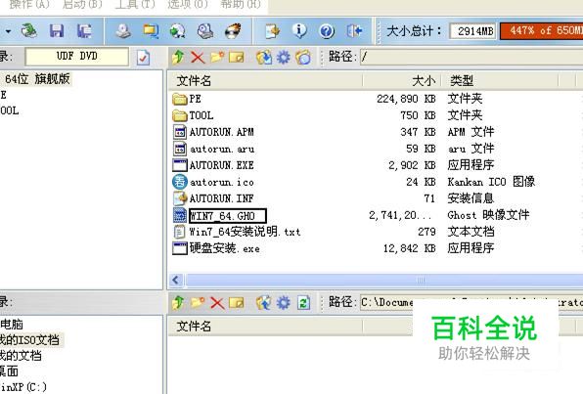Click the Rename icon in the ISO pane
The width and height of the screenshot is (583, 394).
tap(237, 58)
